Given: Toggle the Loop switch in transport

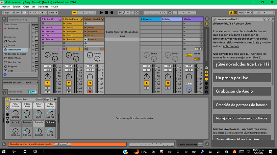Looking at the screenshot, I should [170, 12].
